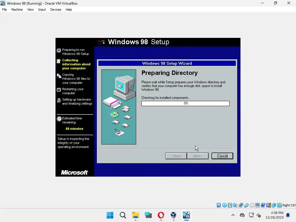Screen dimensions: 296x222
Task: Open the View menu
Action: [x=30, y=10]
